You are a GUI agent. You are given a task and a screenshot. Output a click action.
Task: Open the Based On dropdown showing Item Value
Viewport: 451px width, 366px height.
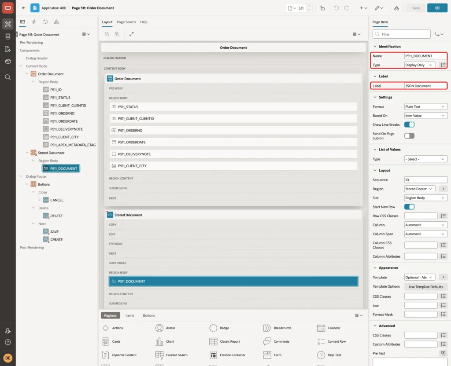[x=426, y=116]
